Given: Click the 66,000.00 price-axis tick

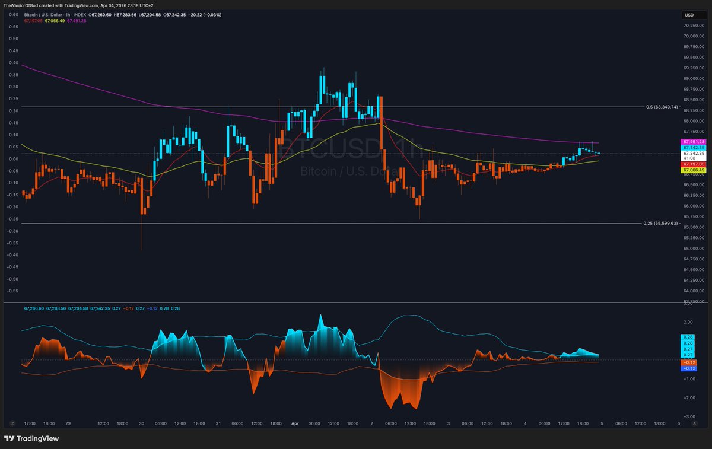Looking at the screenshot, I should [693, 206].
